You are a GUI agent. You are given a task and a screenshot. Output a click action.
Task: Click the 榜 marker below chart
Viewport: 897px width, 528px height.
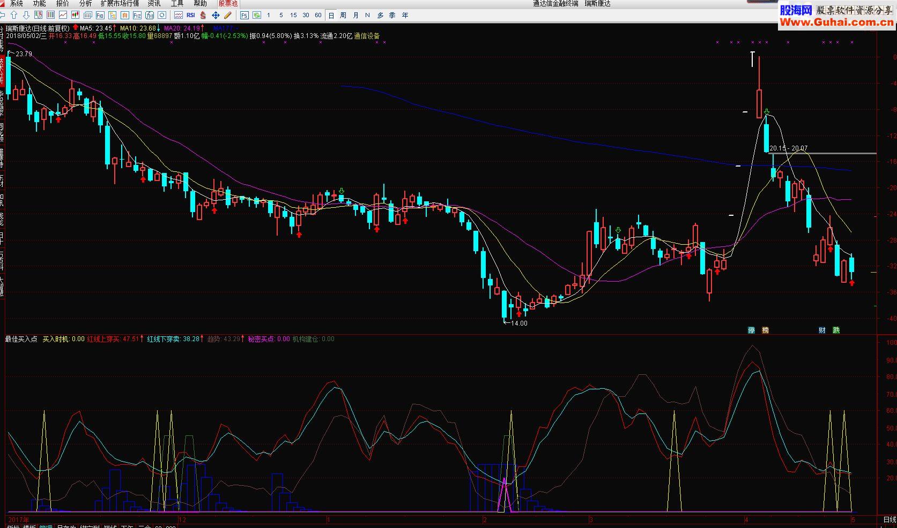(x=765, y=330)
